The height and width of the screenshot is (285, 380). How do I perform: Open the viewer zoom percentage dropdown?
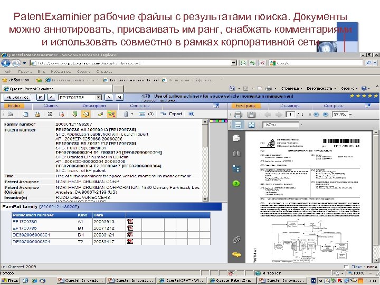(350, 115)
